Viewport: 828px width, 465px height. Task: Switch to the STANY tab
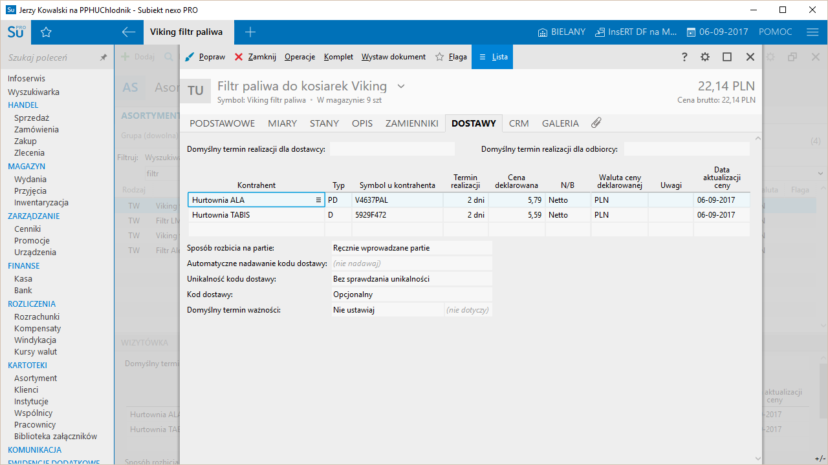tap(324, 123)
